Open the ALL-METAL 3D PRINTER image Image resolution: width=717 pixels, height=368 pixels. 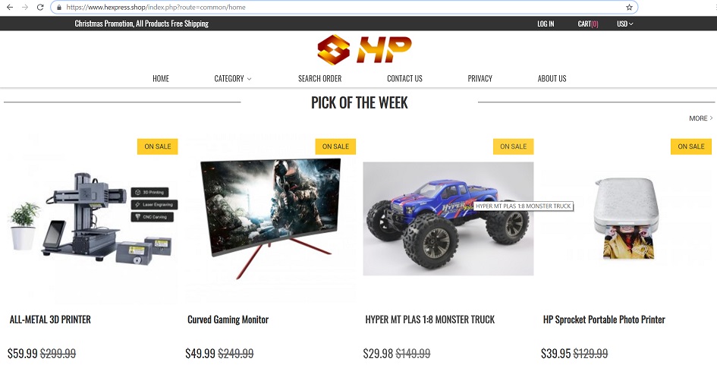[93, 218]
